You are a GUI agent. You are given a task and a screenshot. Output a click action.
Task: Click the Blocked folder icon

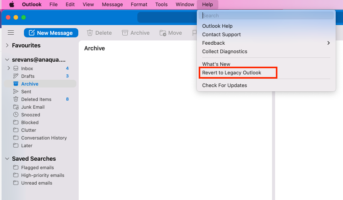tap(16, 122)
